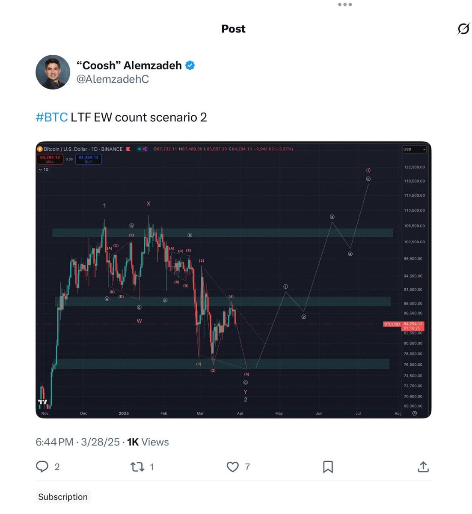Click the TradingView logo on chart
Viewport: 472px width, 514px height.
pos(42,402)
